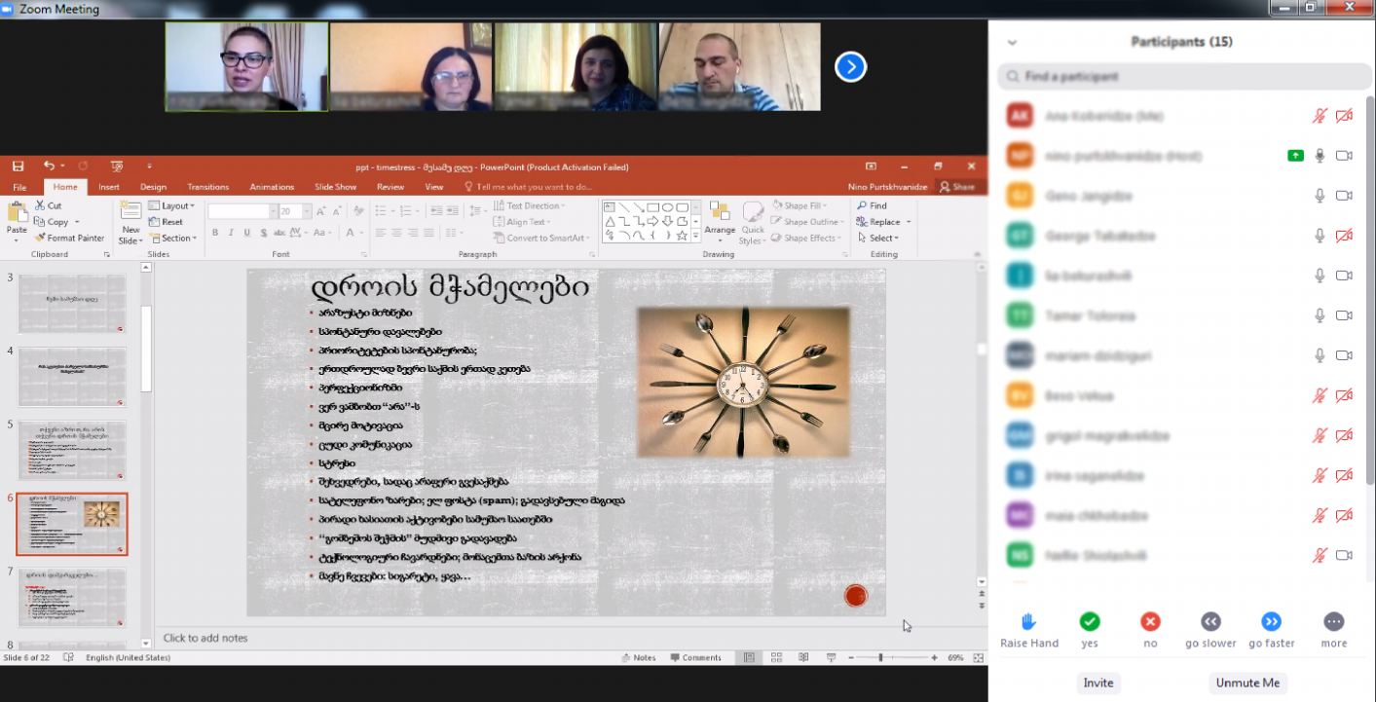Click Fit slide to window icon
1376x702 pixels.
[978, 658]
